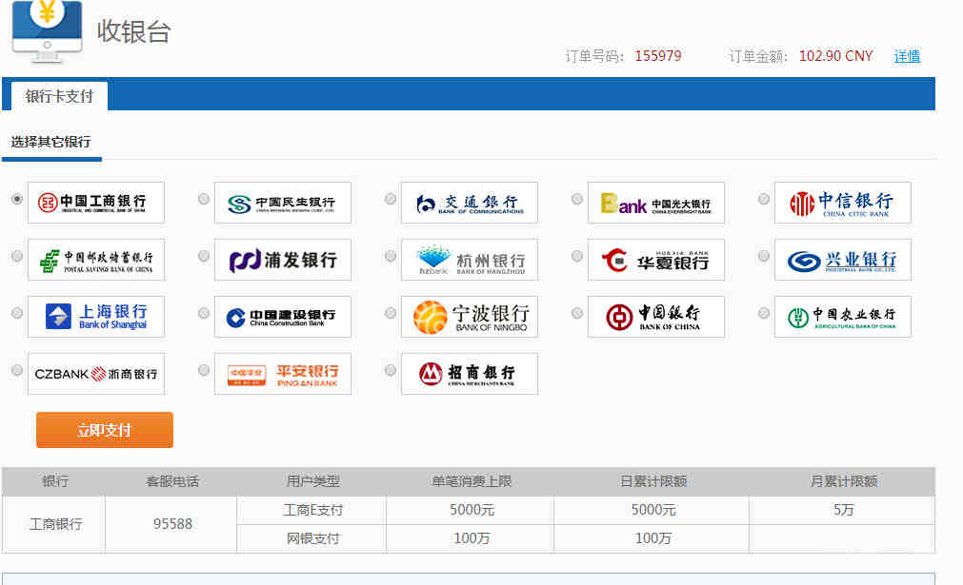Viewport: 963px width, 585px height.
Task: Select the Everbright Bank radio button
Action: [577, 199]
